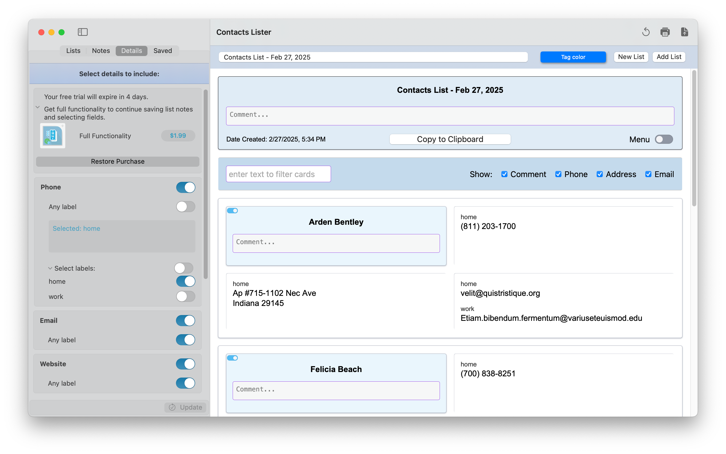726x454 pixels.
Task: Toggle Felicia Beach card switch
Action: point(232,358)
